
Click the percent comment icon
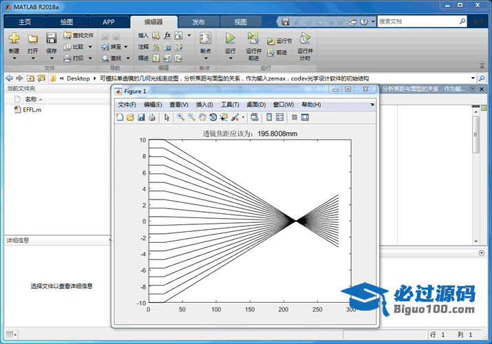[156, 47]
